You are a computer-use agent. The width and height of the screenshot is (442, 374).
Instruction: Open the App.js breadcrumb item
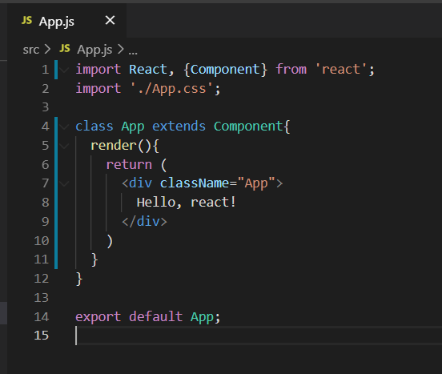tap(94, 50)
